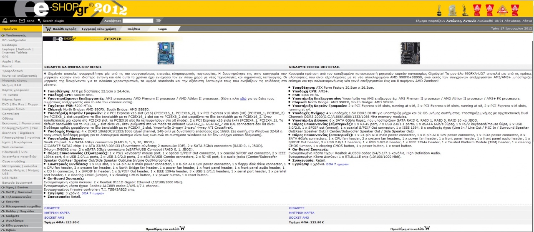The image size is (534, 232).
Task: Open the Καλάθι αγοράς menu item
Action: [x=65, y=29]
